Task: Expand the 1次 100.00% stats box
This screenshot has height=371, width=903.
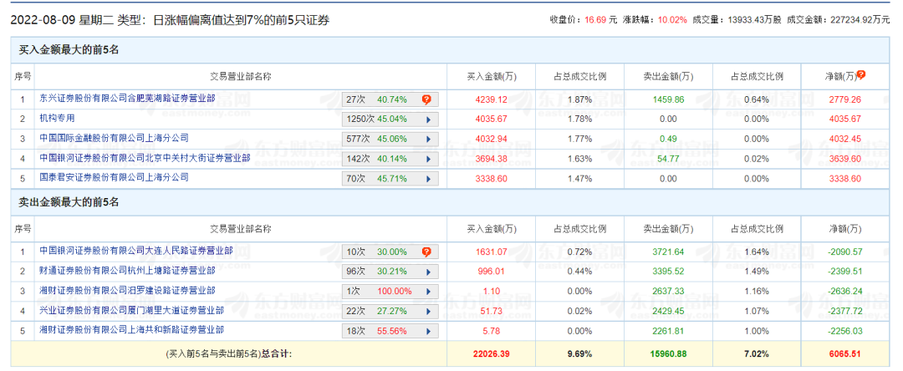Action: (390, 292)
